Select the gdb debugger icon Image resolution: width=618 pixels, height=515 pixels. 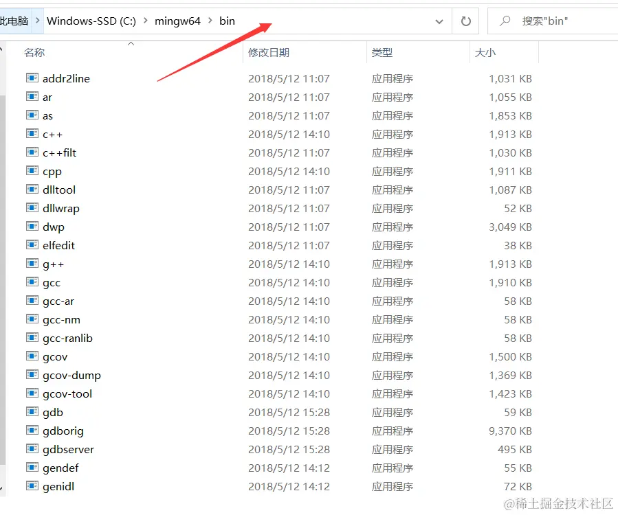pyautogui.click(x=32, y=412)
